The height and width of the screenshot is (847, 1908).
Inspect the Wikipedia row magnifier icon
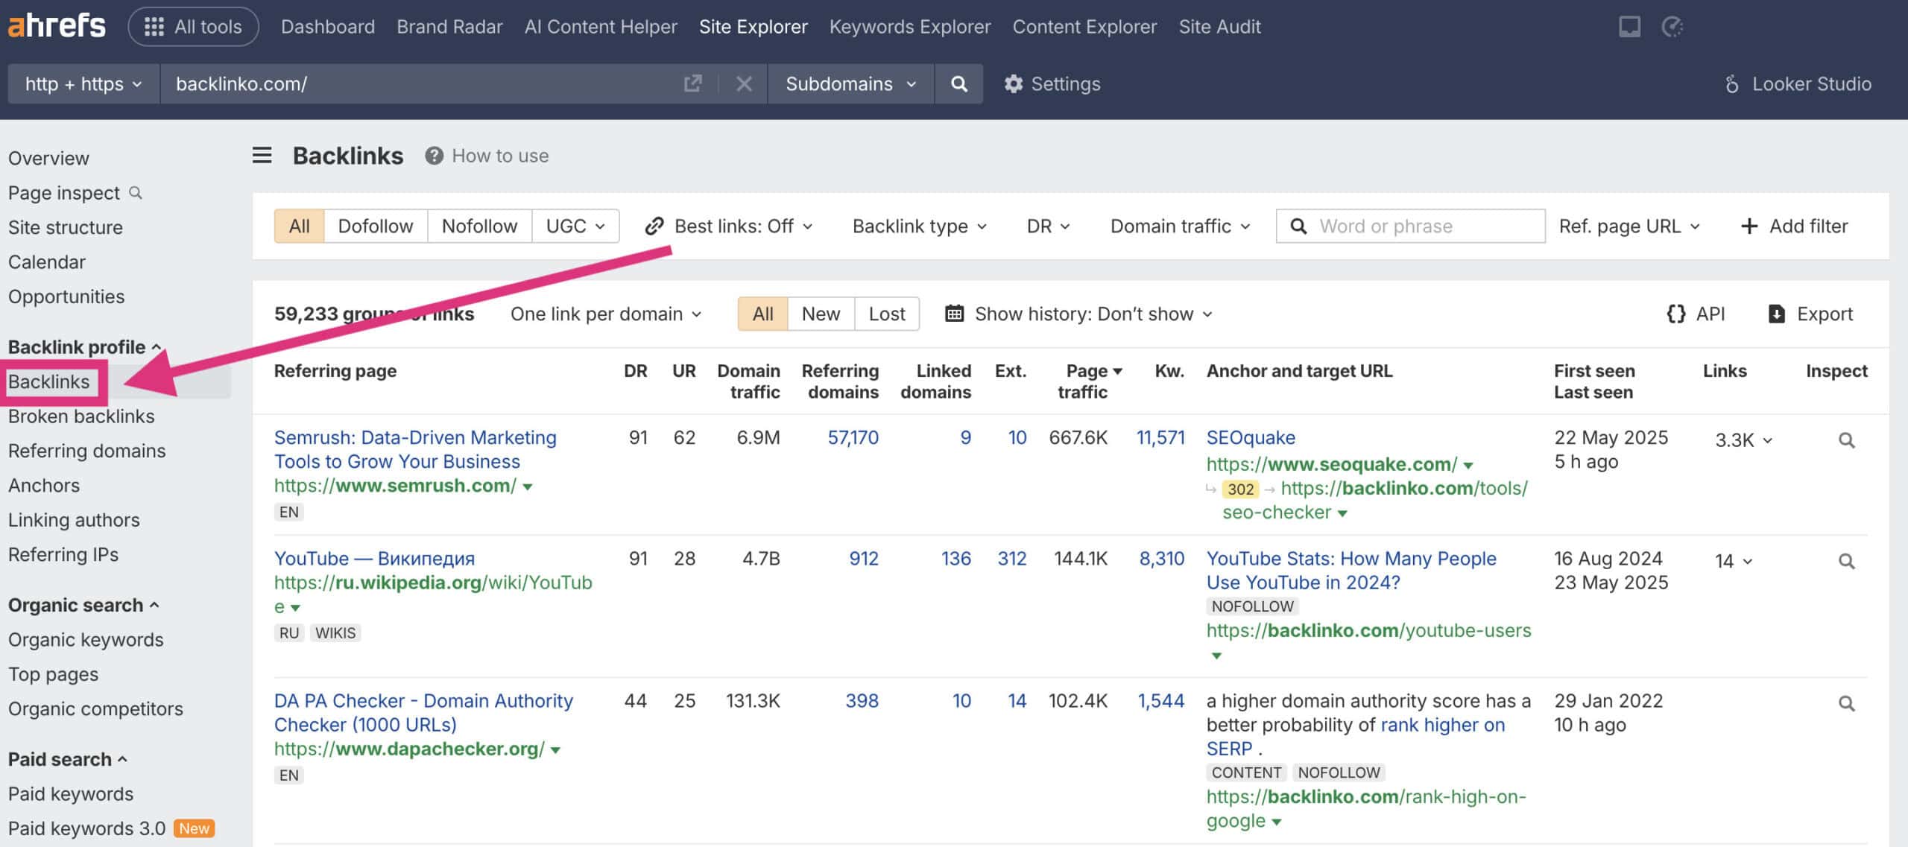1846,560
